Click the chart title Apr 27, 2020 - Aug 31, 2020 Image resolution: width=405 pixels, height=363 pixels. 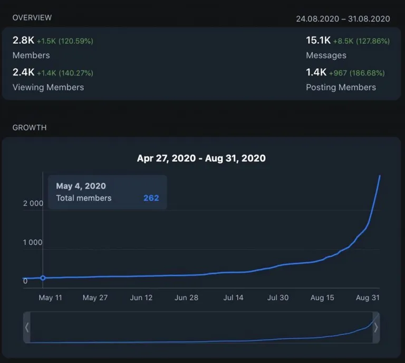201,158
